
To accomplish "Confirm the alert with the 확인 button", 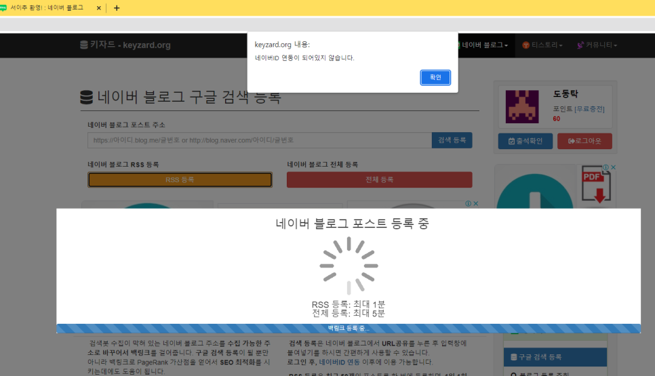I will point(435,78).
